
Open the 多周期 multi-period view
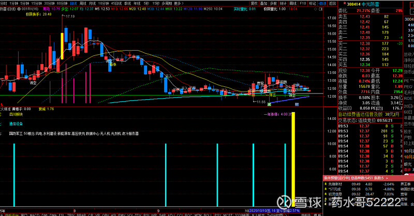click(167, 4)
